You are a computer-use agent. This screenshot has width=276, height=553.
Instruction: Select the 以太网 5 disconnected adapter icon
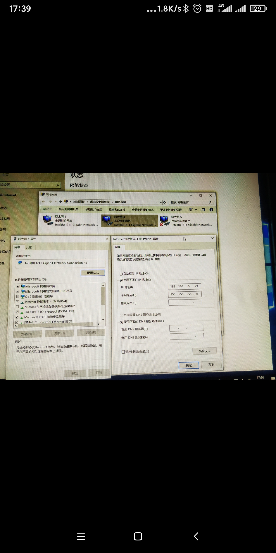(165, 221)
